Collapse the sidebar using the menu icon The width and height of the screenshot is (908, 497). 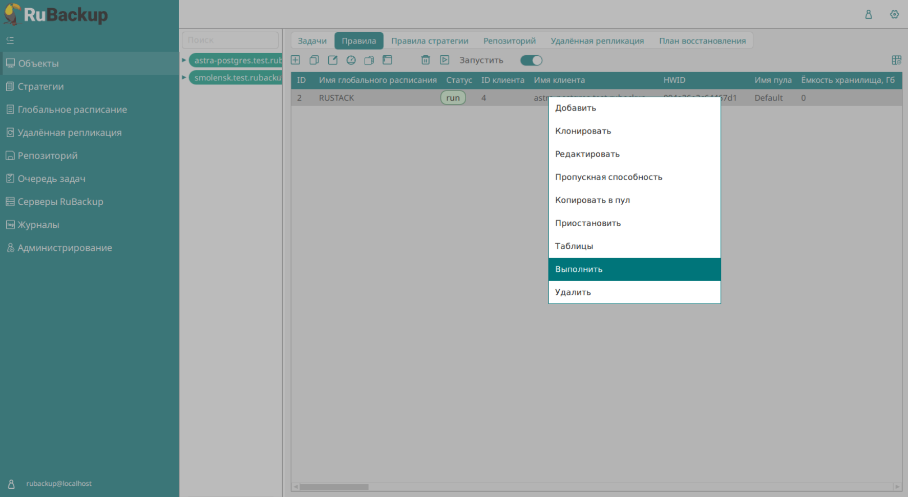pos(10,40)
